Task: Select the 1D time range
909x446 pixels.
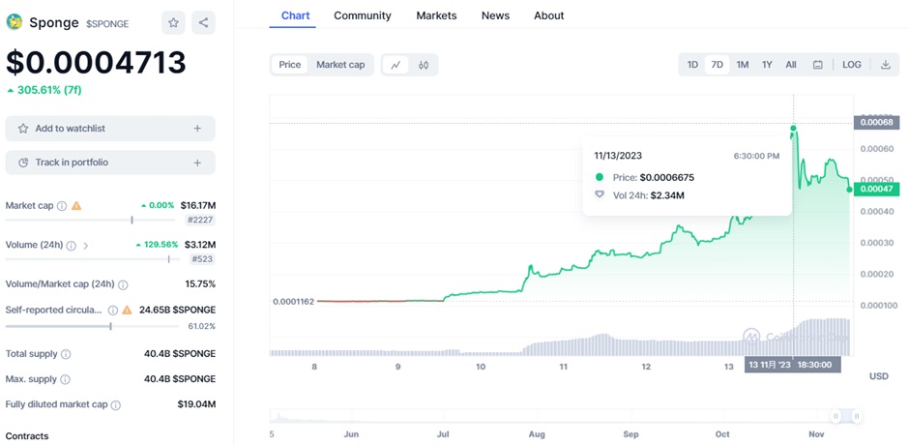Action: [692, 65]
